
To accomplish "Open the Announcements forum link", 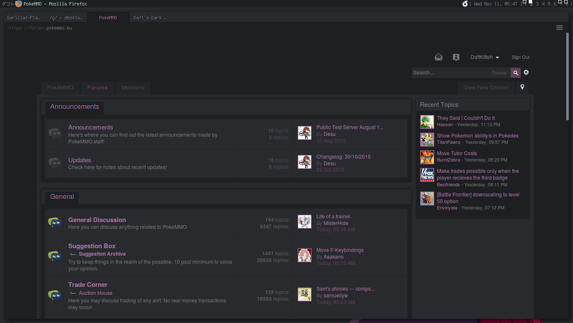I will [91, 127].
